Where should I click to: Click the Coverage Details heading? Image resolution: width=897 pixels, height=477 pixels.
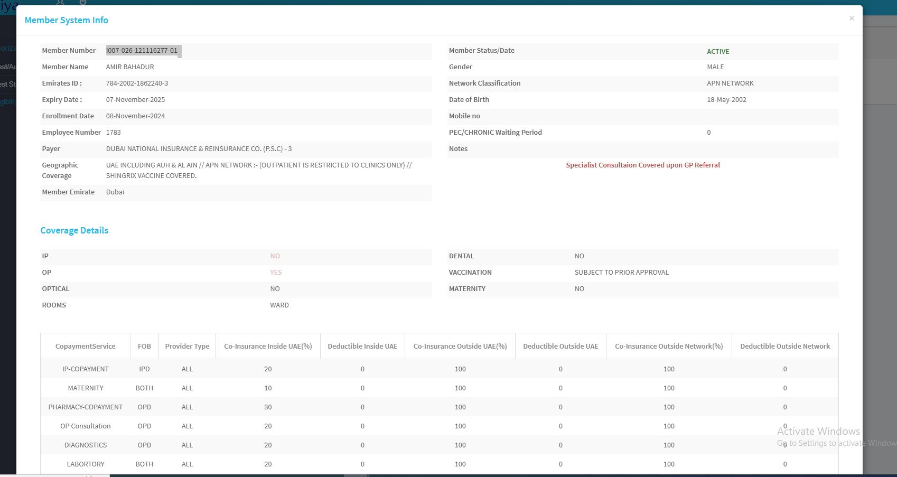click(74, 230)
